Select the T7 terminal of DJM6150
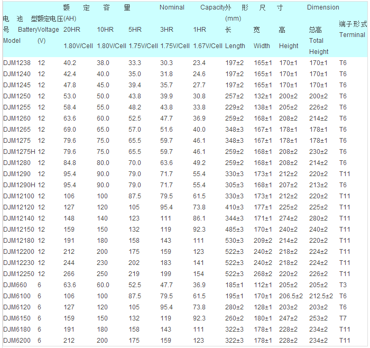Viewport: 370px width, 348px height. [343, 318]
